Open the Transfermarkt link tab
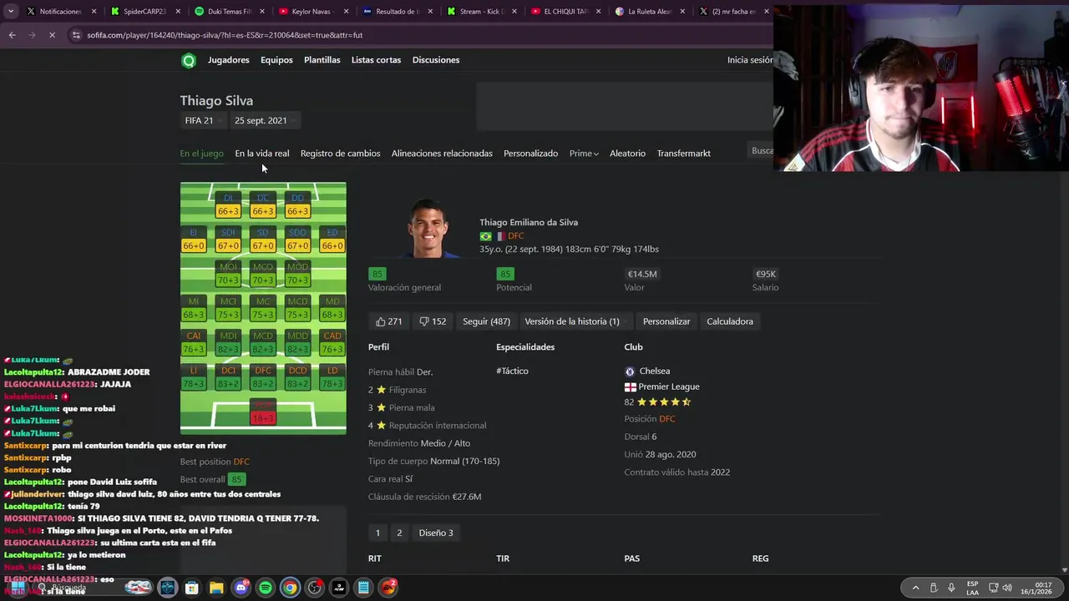 click(x=683, y=154)
